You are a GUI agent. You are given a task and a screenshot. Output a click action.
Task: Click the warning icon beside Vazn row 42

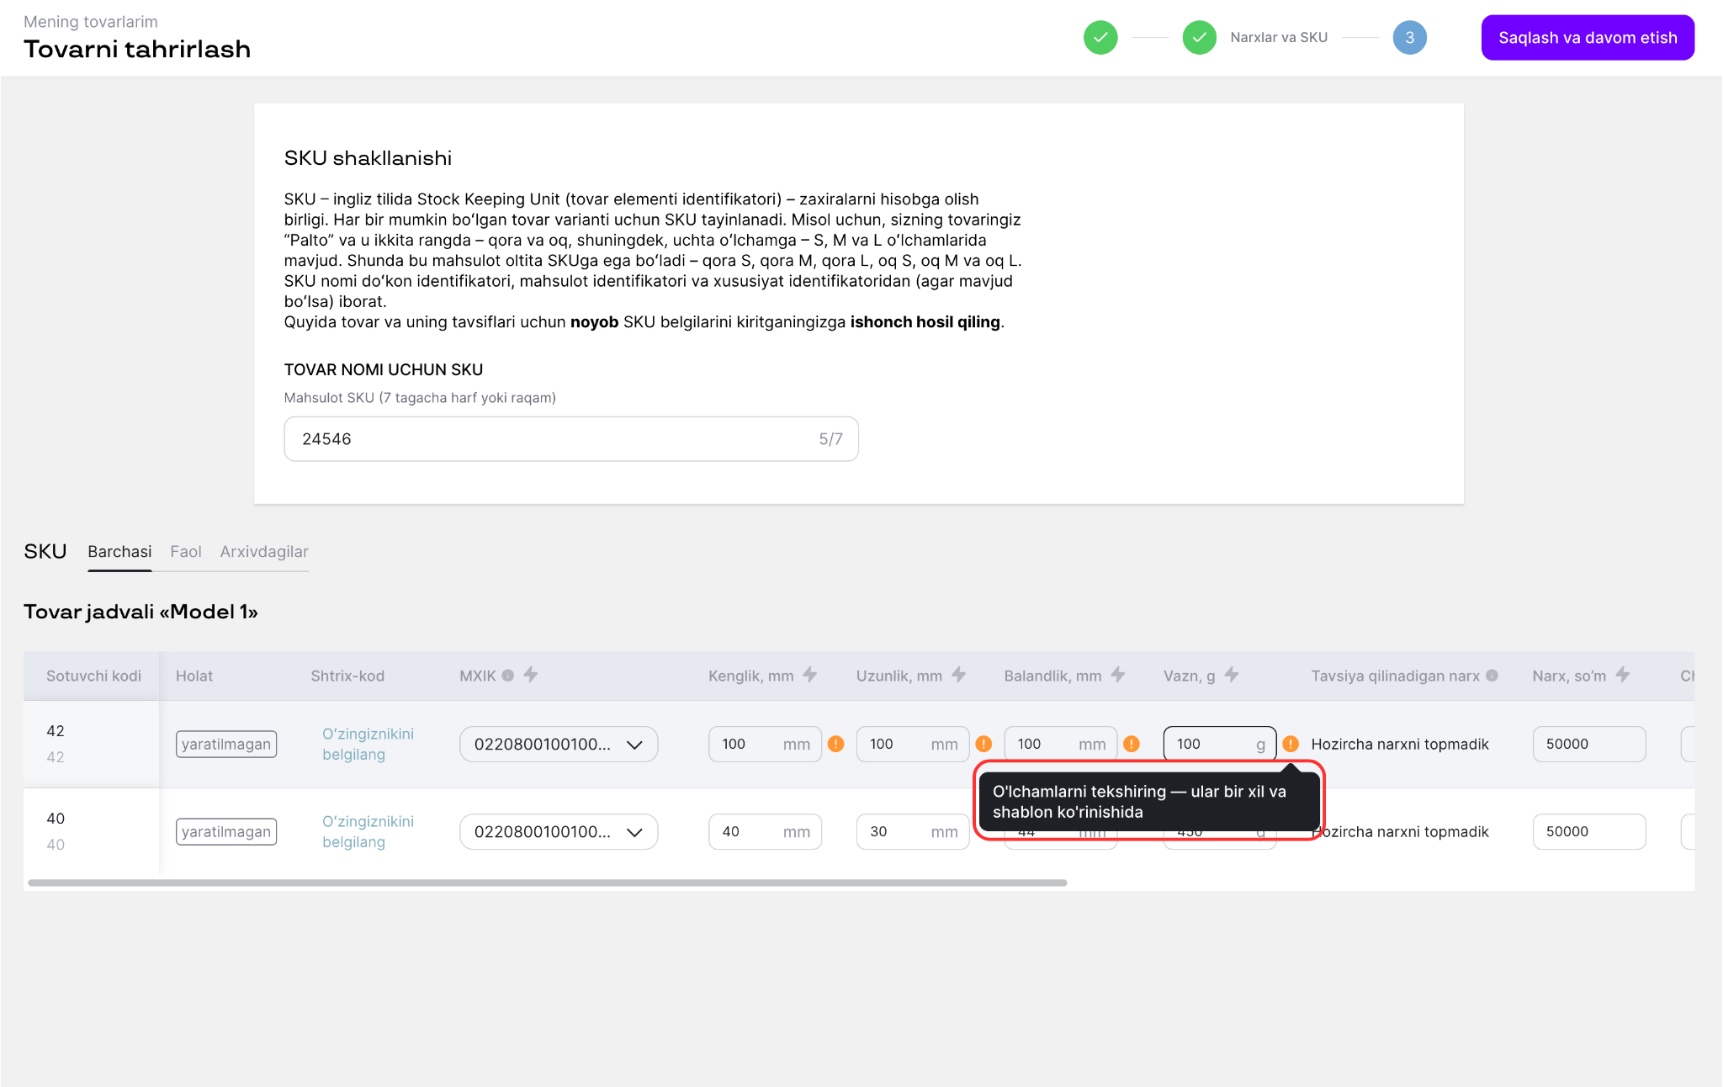pyautogui.click(x=1291, y=744)
